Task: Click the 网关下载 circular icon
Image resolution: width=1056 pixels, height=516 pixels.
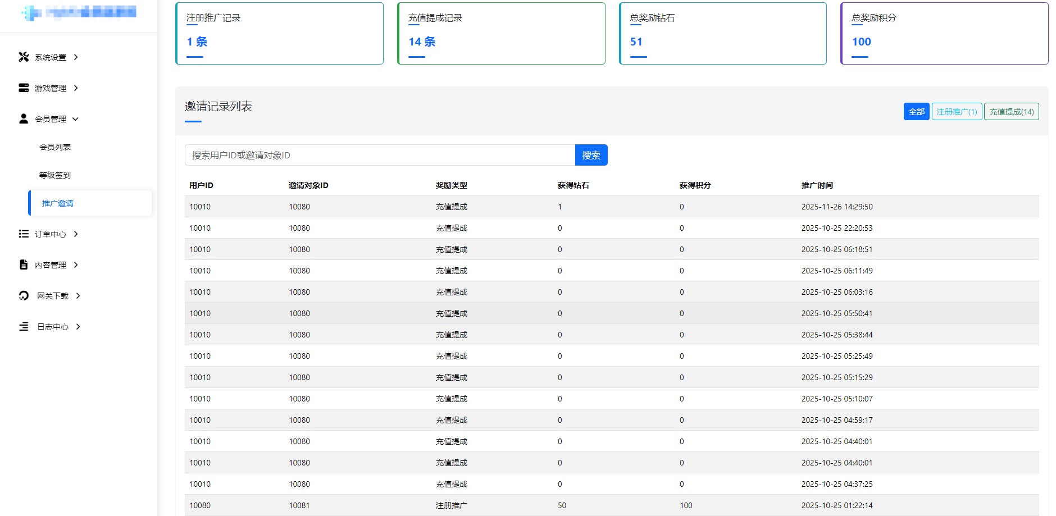Action: (24, 295)
